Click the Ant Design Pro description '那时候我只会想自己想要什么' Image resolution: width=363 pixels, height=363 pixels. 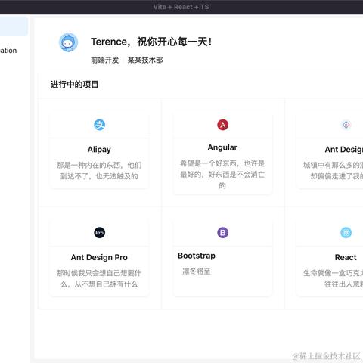[99, 278]
